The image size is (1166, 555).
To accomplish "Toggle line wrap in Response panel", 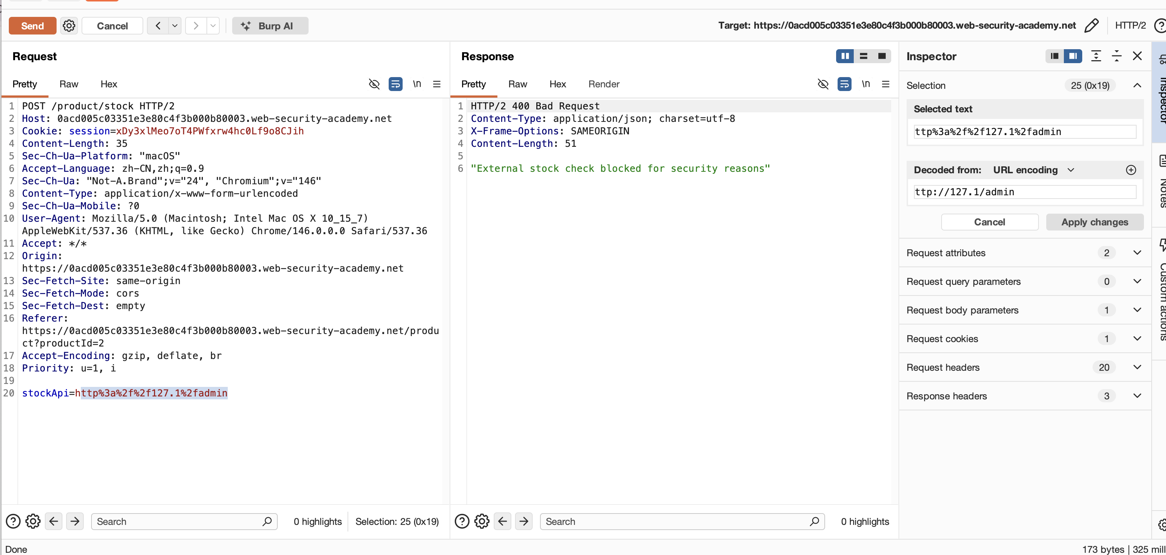I will coord(844,84).
